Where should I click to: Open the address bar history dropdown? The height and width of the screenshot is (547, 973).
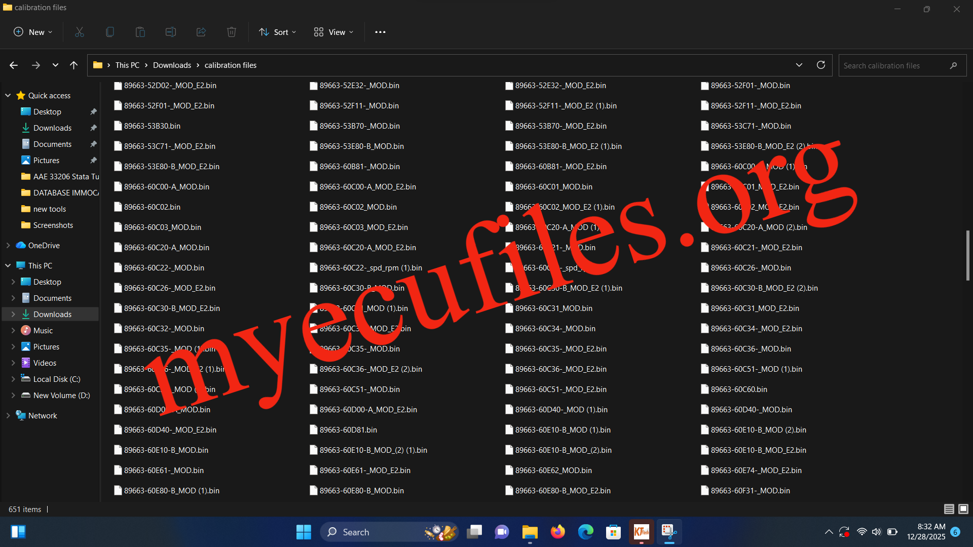(x=799, y=65)
